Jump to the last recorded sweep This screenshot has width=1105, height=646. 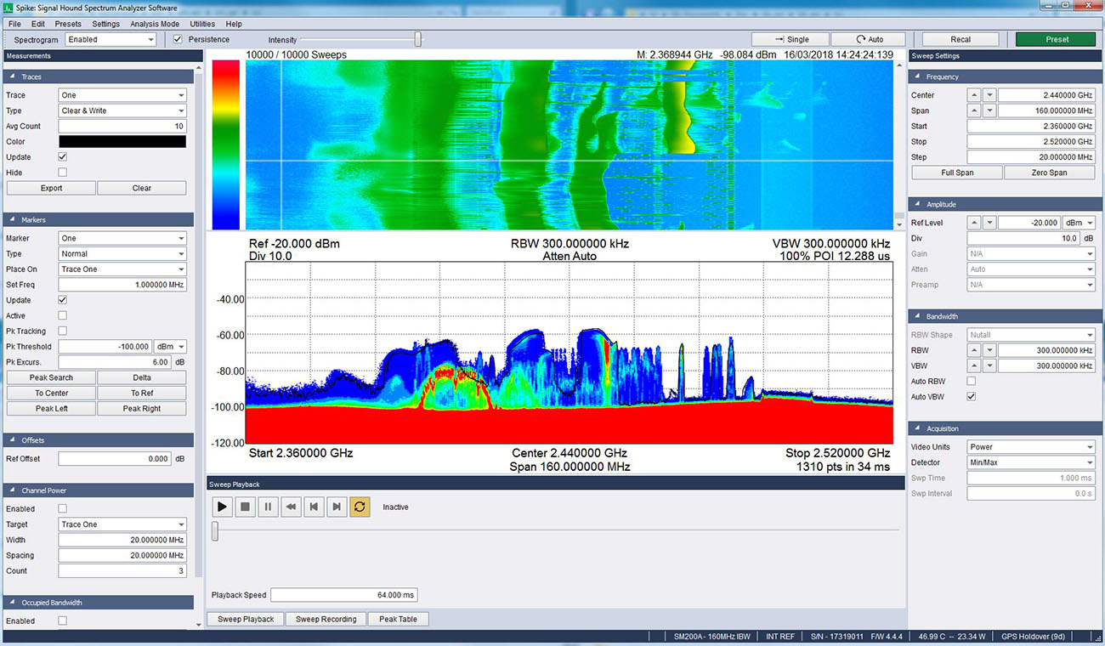pyautogui.click(x=336, y=506)
